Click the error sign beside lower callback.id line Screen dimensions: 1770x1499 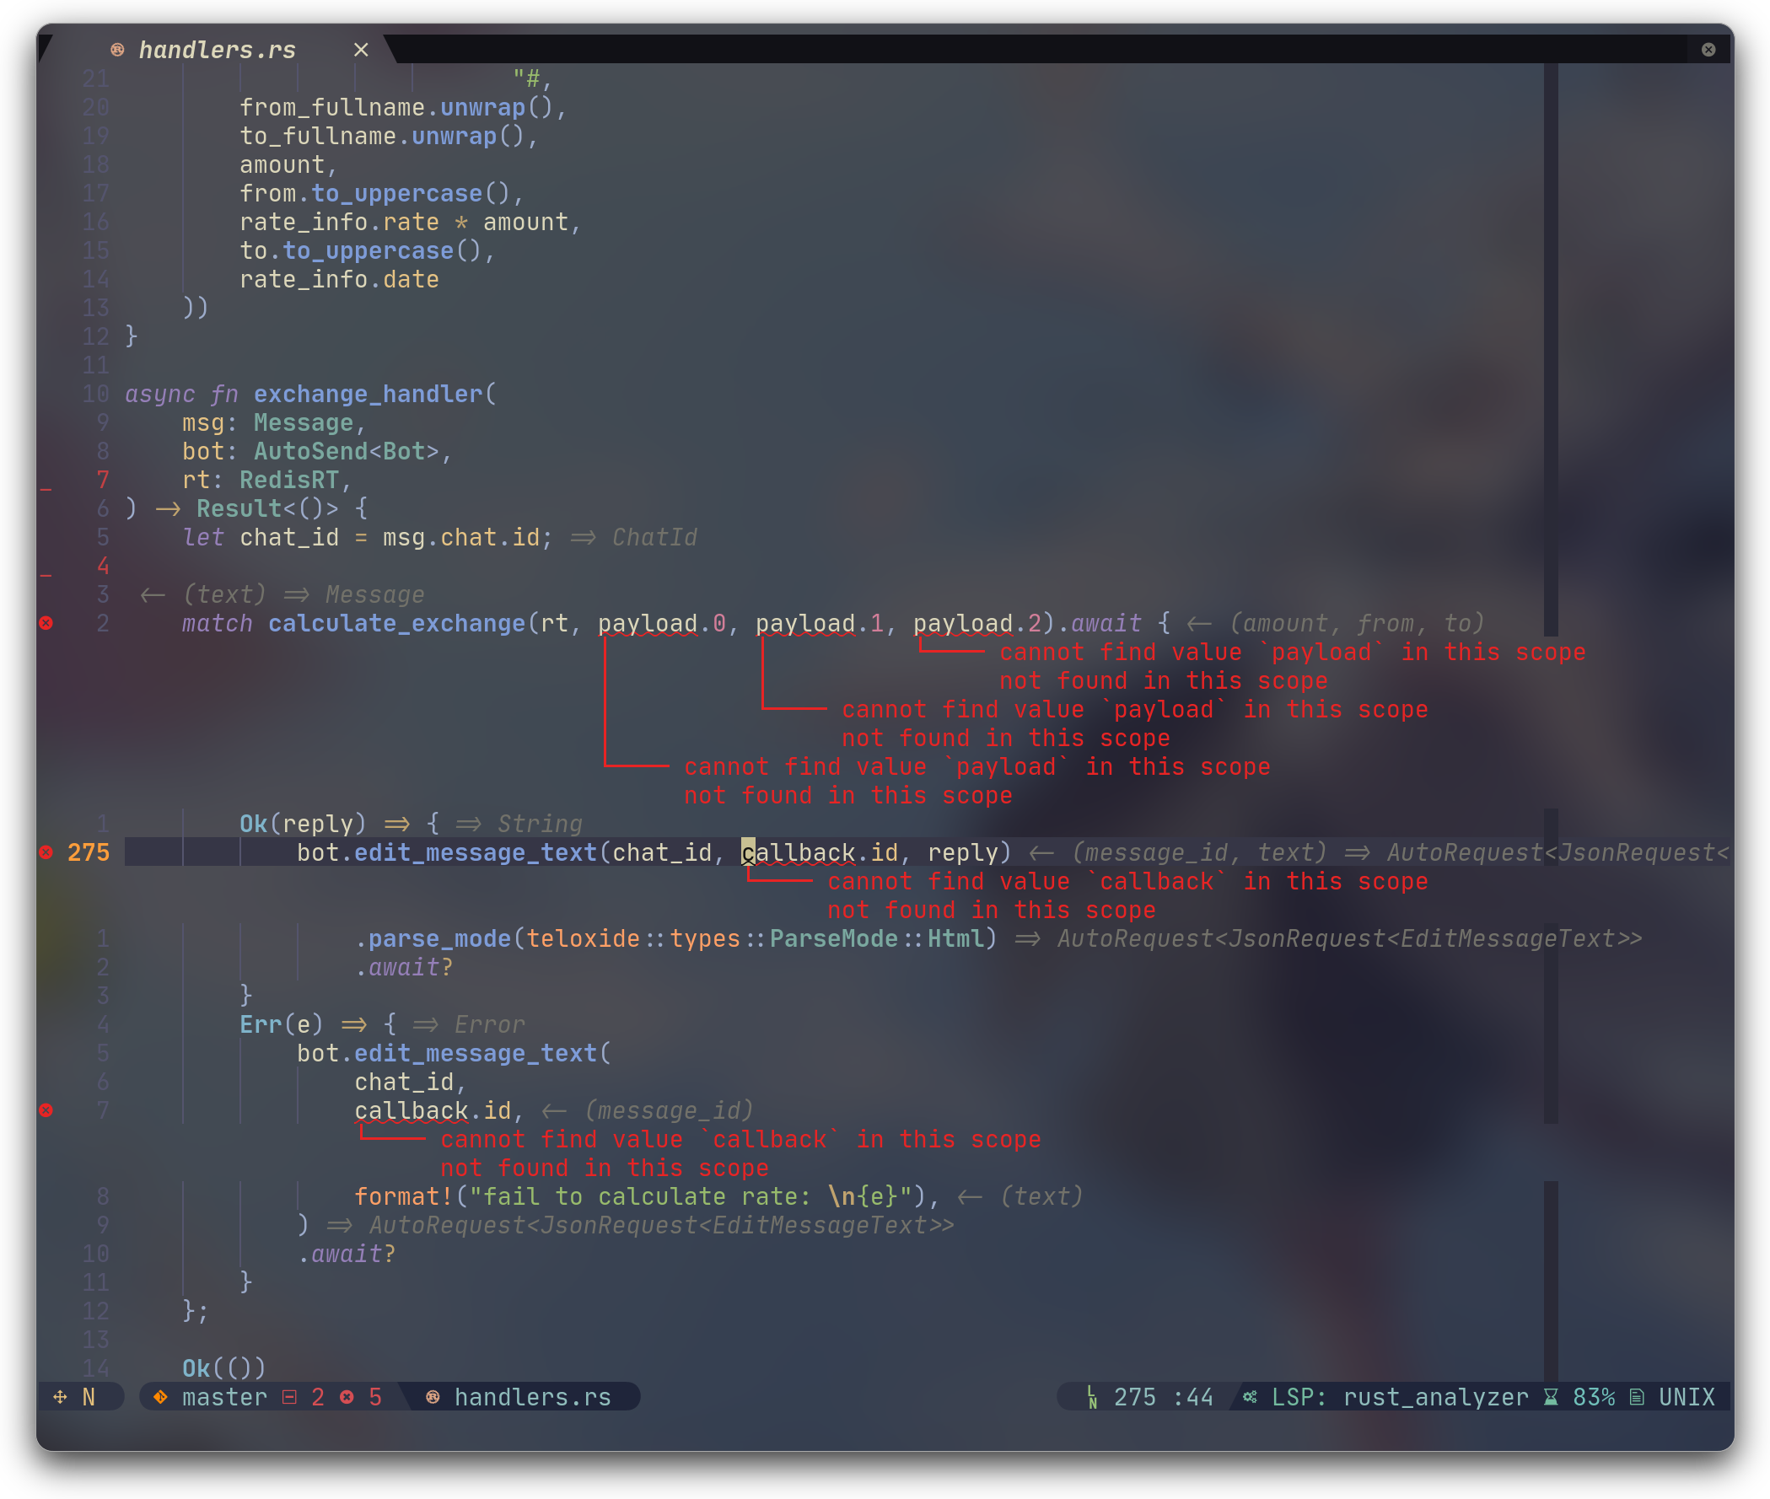click(46, 1109)
